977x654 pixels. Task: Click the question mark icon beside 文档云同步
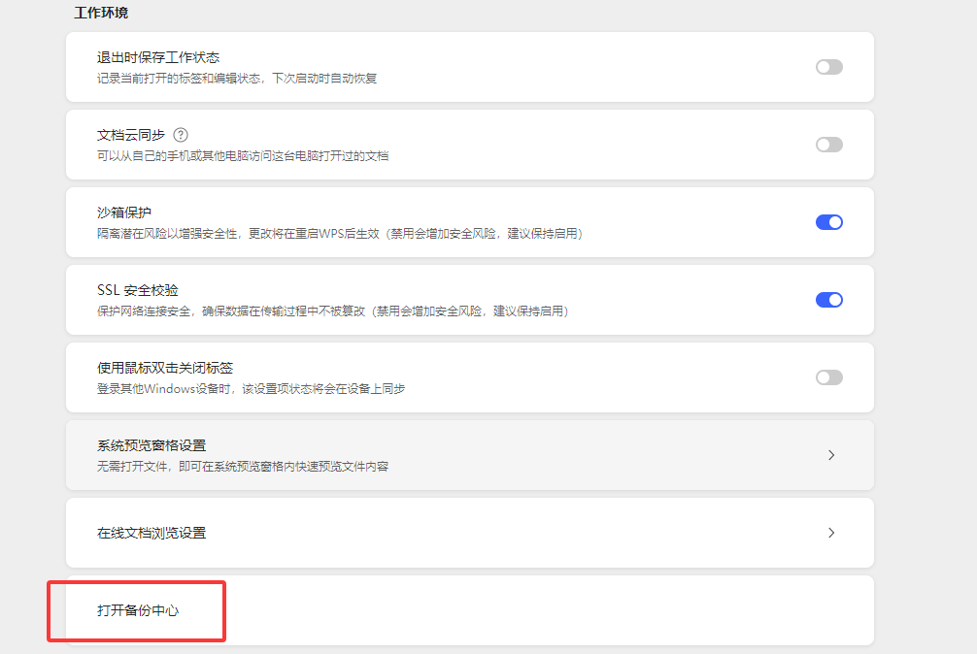181,135
